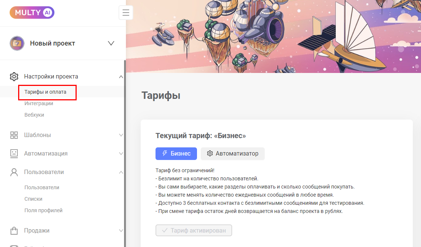
Task: Click the Тариф активирован button
Action: point(194,230)
